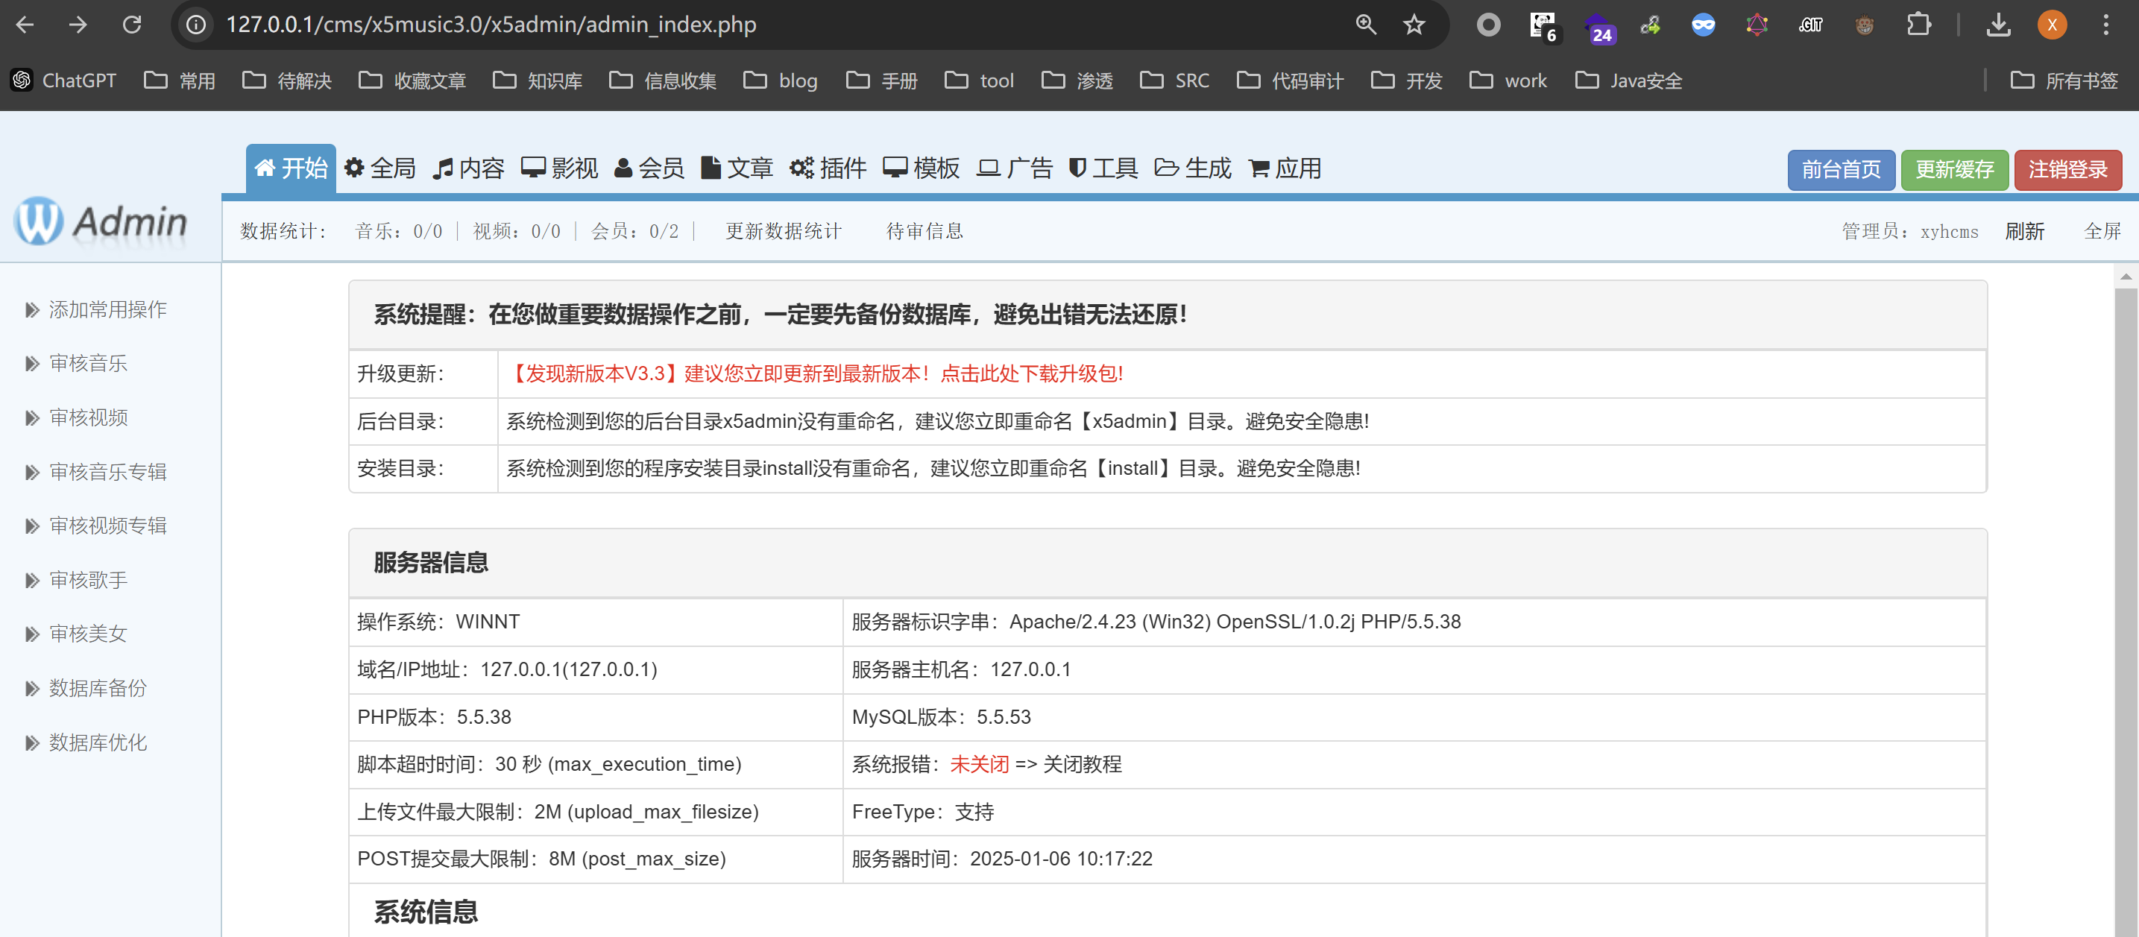
Task: Open the 知识库 bookmark folder
Action: (x=538, y=81)
